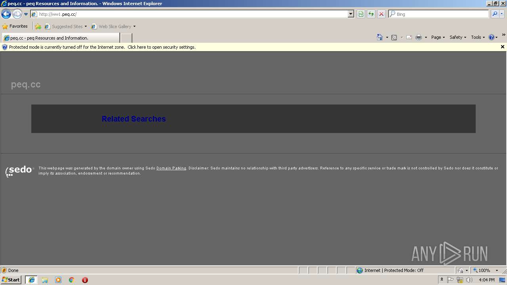
Task: Expand the address bar history dropdown
Action: 351,14
